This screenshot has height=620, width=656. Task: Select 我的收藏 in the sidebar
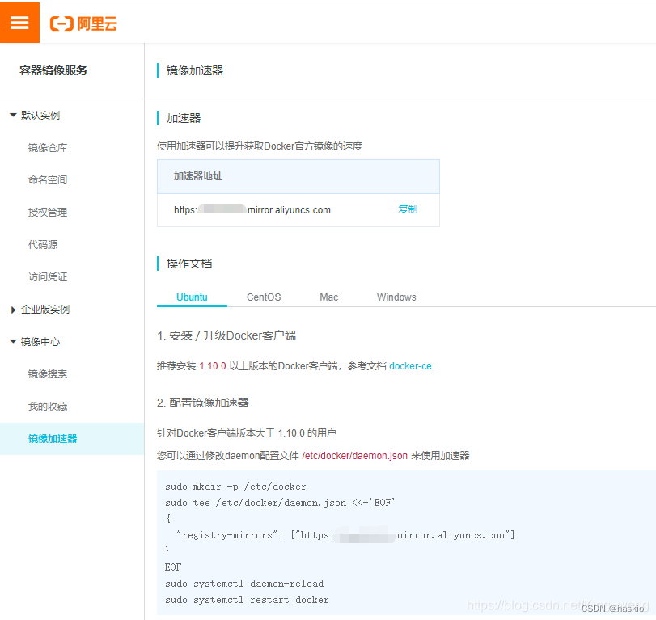click(x=49, y=406)
